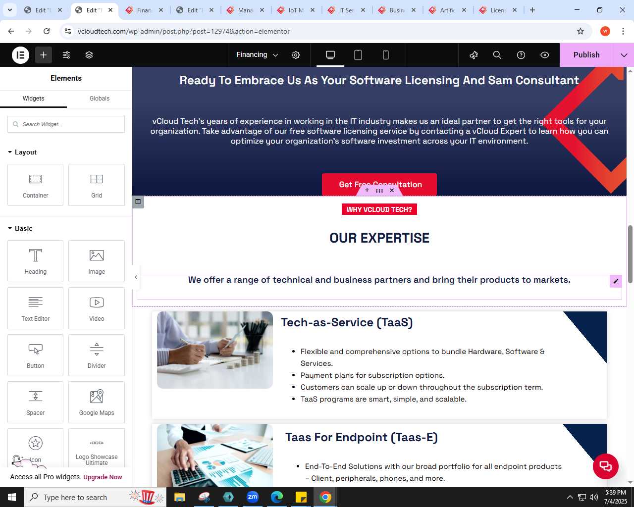Click the Upgrade Now link
The image size is (634, 507).
pyautogui.click(x=103, y=477)
